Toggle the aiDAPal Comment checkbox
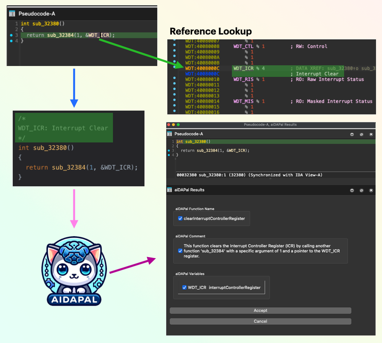The height and width of the screenshot is (343, 382). pyautogui.click(x=180, y=251)
